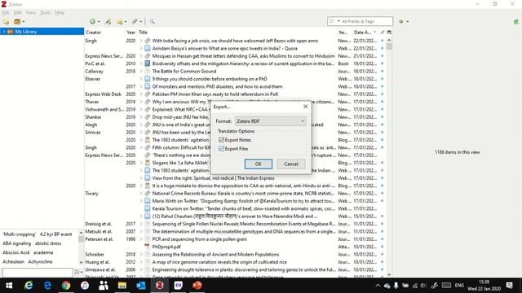Expand the Callaway 2018 item row
Screen dimensions: 522x293
pyautogui.click(x=141, y=71)
